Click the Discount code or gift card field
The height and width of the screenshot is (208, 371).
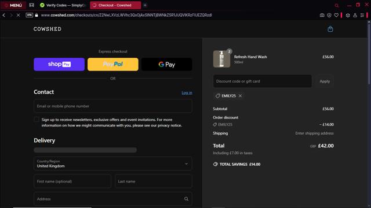pos(262,81)
